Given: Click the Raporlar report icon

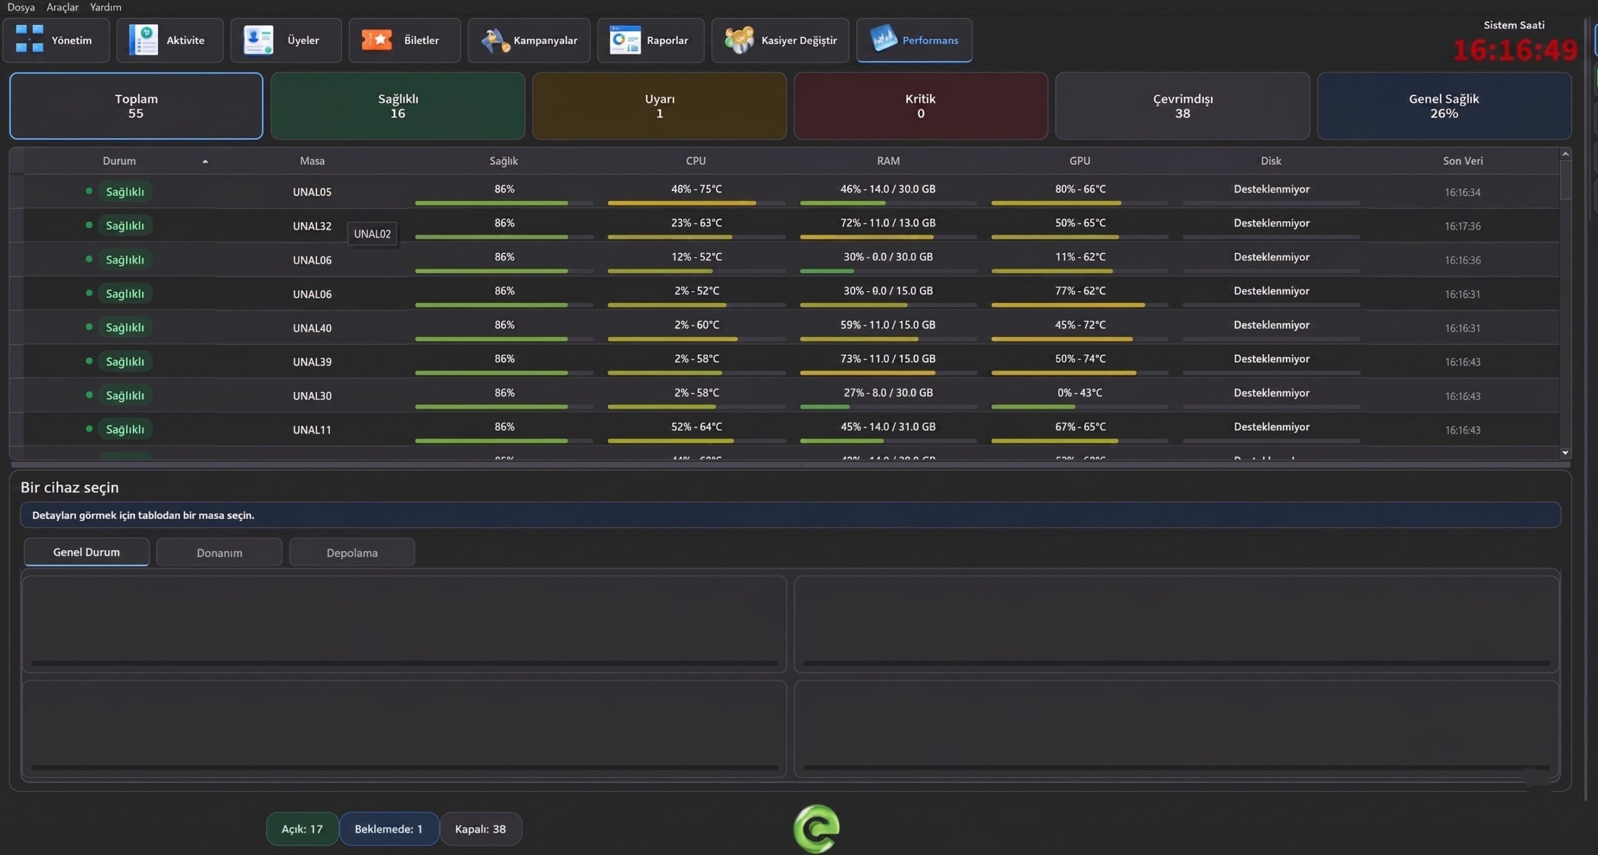Looking at the screenshot, I should pos(625,39).
